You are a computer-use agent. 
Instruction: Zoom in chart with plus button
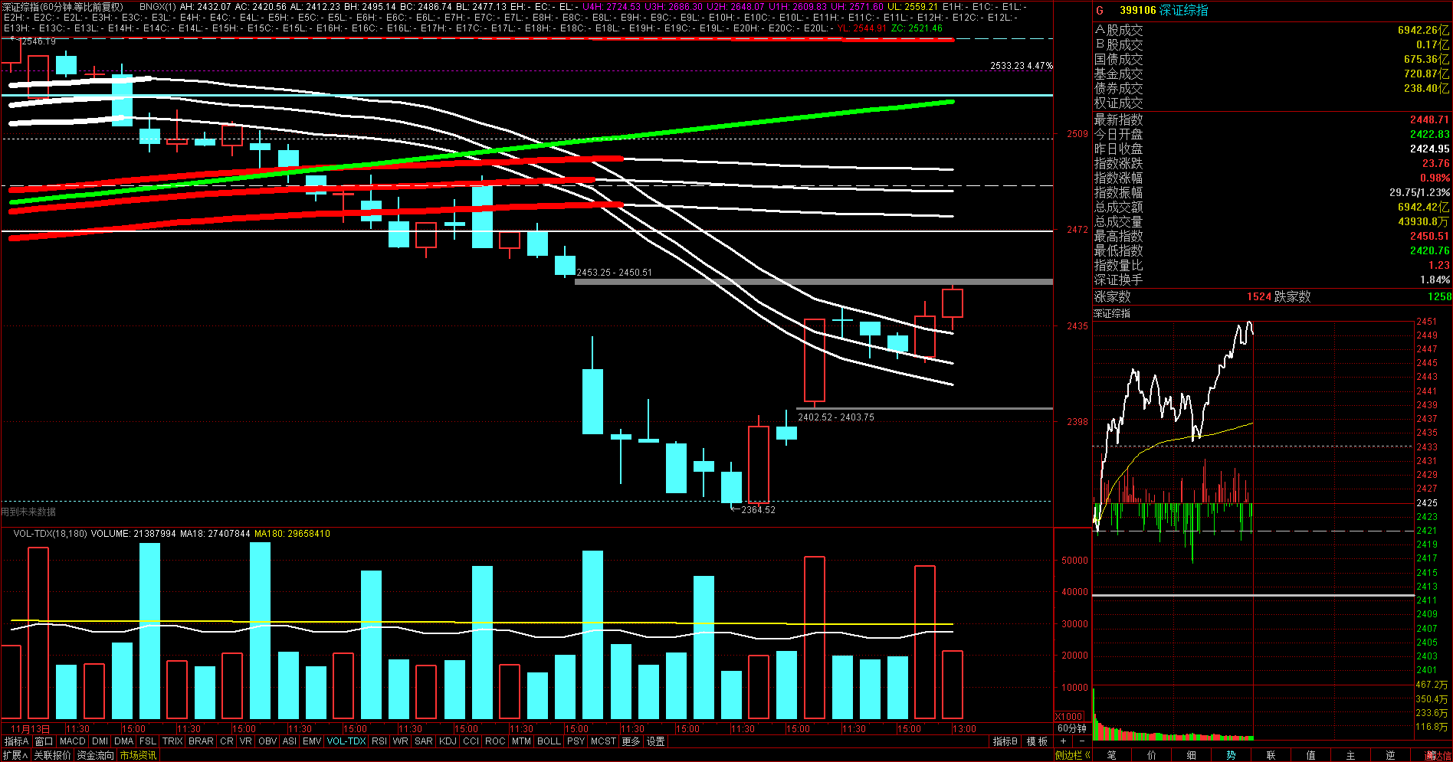pos(1063,741)
